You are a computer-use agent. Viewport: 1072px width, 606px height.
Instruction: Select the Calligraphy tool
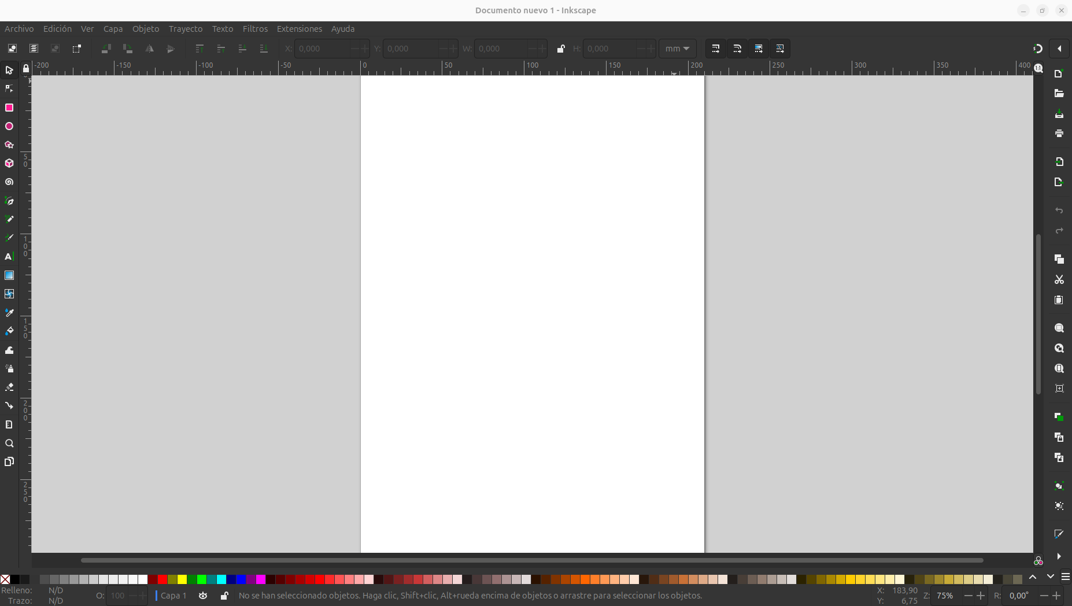9,238
